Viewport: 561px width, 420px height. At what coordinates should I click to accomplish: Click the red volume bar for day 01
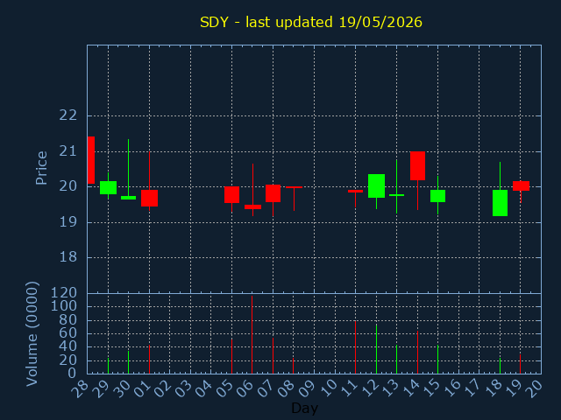[150, 360]
